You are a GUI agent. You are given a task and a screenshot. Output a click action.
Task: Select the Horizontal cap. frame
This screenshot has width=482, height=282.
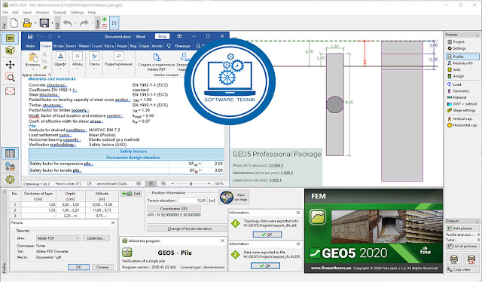click(462, 125)
